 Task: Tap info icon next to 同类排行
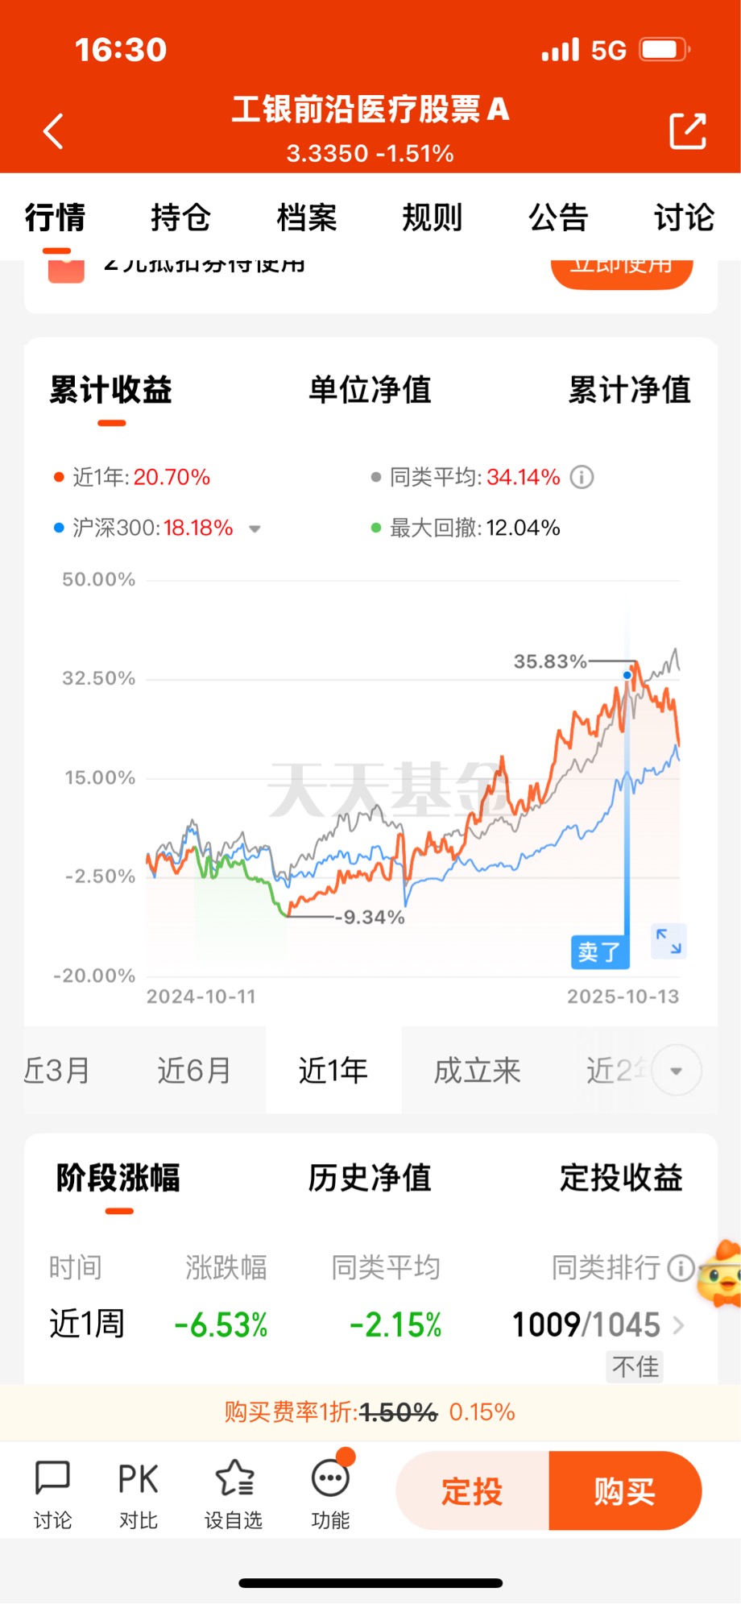681,1268
